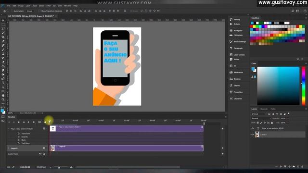Select the Horizontal Type tool
Image resolution: width=308 pixels, height=173 pixels.
[x=3, y=83]
